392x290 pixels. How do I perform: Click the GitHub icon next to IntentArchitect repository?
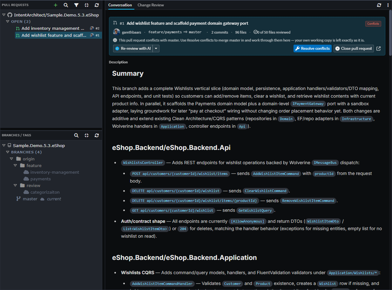point(10,15)
